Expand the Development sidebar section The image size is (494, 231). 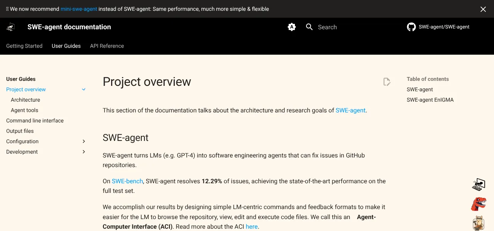click(84, 152)
